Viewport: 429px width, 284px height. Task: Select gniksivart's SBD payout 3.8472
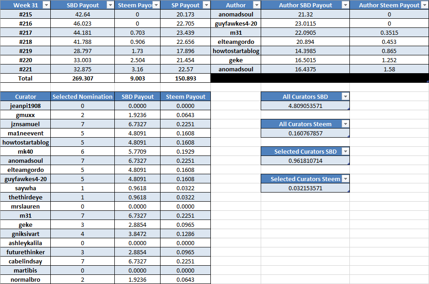pyautogui.click(x=137, y=234)
